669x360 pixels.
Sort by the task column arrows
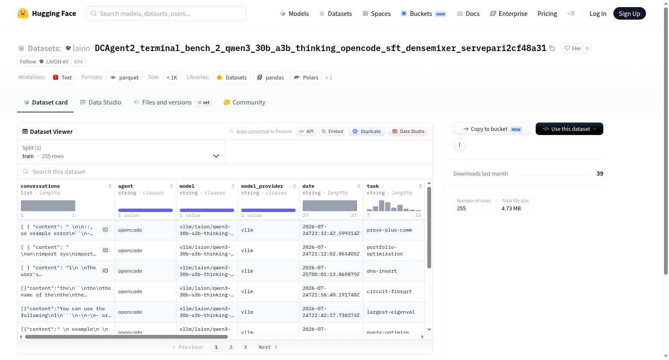(420, 186)
